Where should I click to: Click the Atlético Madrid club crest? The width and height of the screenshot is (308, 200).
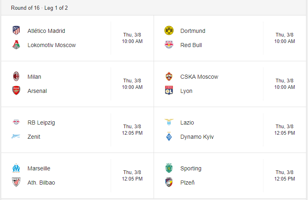[x=16, y=30]
